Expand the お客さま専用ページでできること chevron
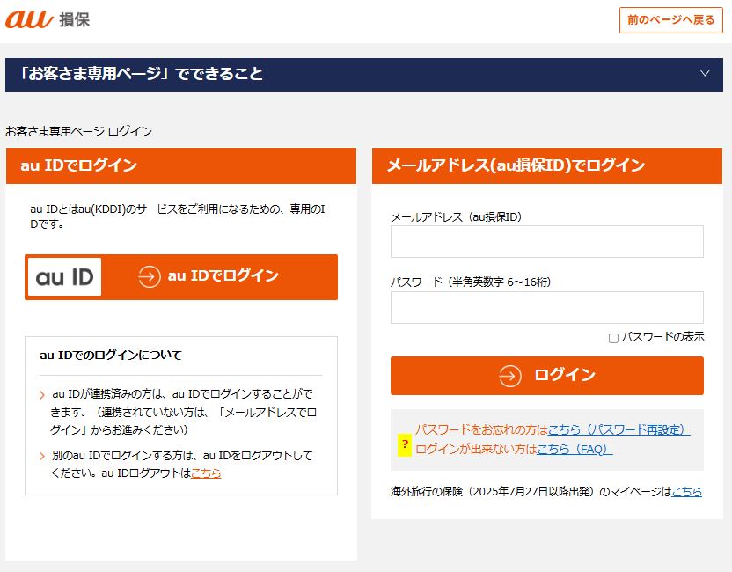732x572 pixels. [705, 74]
